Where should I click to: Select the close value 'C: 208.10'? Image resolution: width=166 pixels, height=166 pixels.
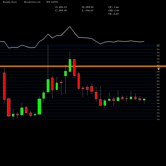[x=61, y=11]
